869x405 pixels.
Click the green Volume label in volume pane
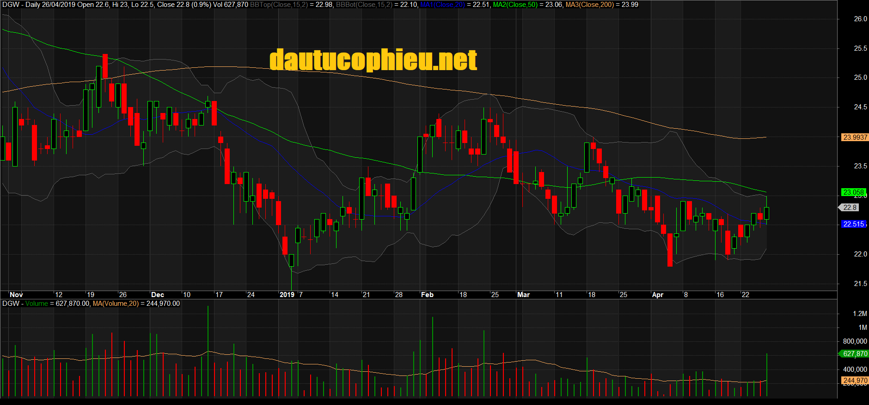(x=37, y=304)
